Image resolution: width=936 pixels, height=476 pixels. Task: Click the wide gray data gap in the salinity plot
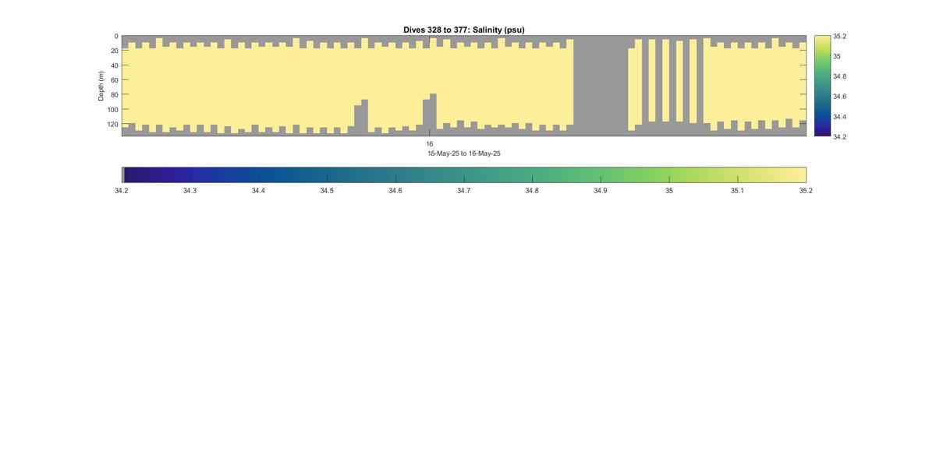click(x=601, y=86)
